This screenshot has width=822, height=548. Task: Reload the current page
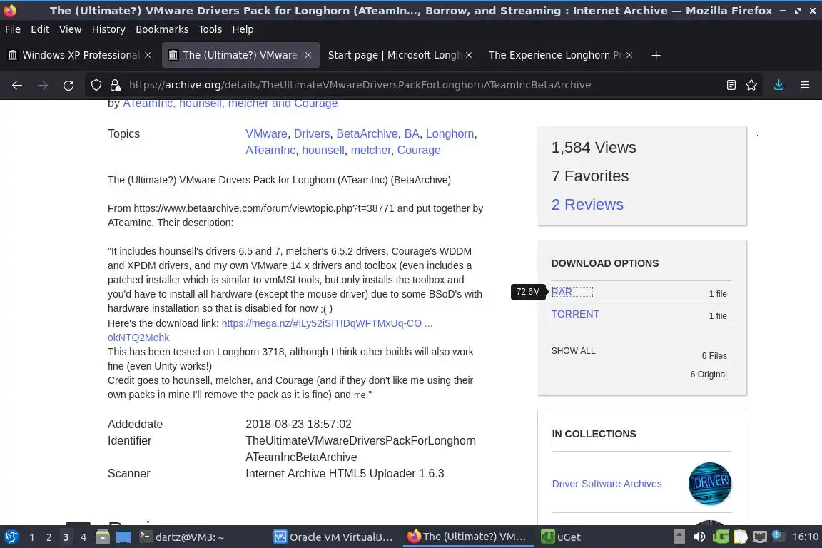[x=68, y=85]
